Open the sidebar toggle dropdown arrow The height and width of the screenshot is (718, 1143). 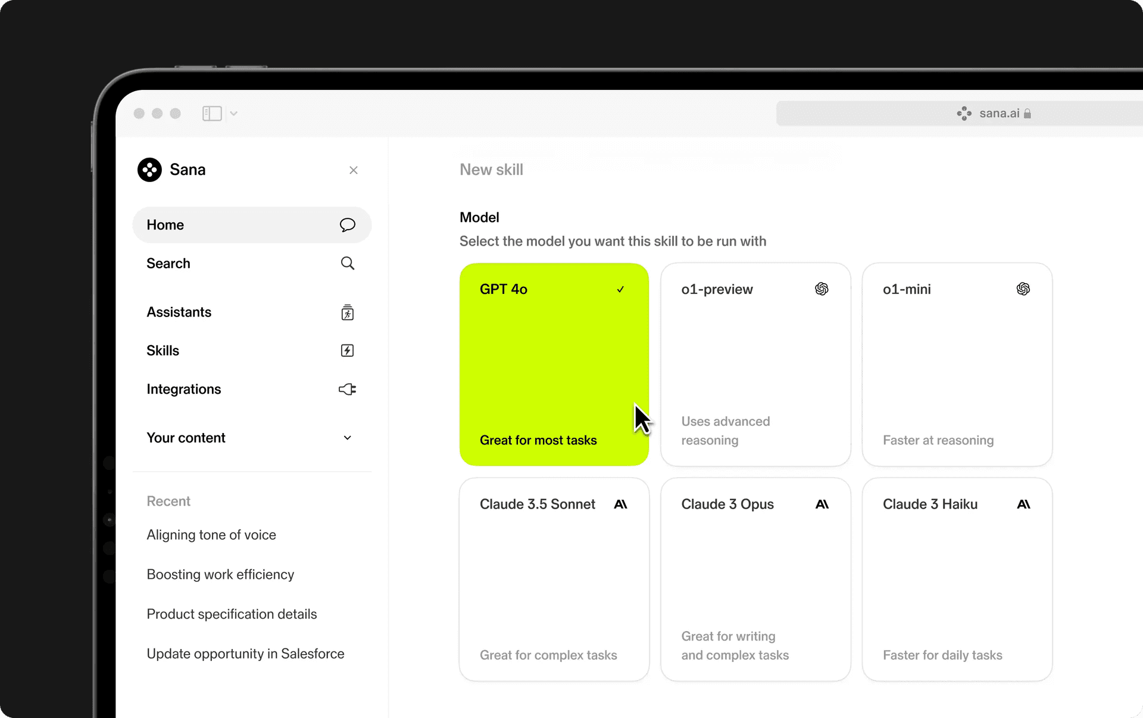(234, 113)
